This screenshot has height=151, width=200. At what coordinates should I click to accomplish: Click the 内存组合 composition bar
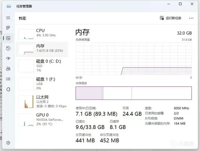pyautogui.click(x=134, y=93)
